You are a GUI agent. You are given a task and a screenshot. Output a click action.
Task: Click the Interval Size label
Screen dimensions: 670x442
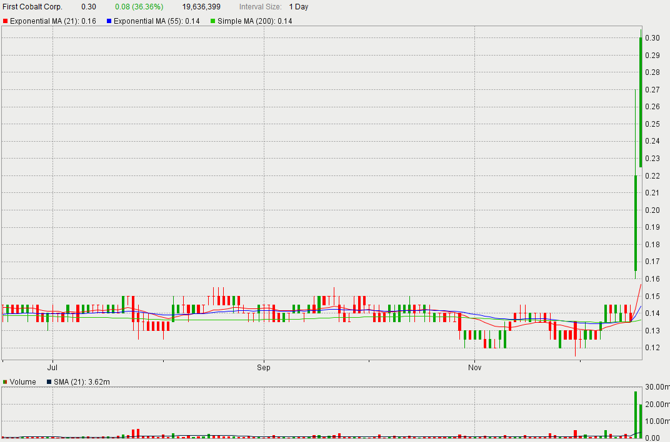tap(260, 7)
